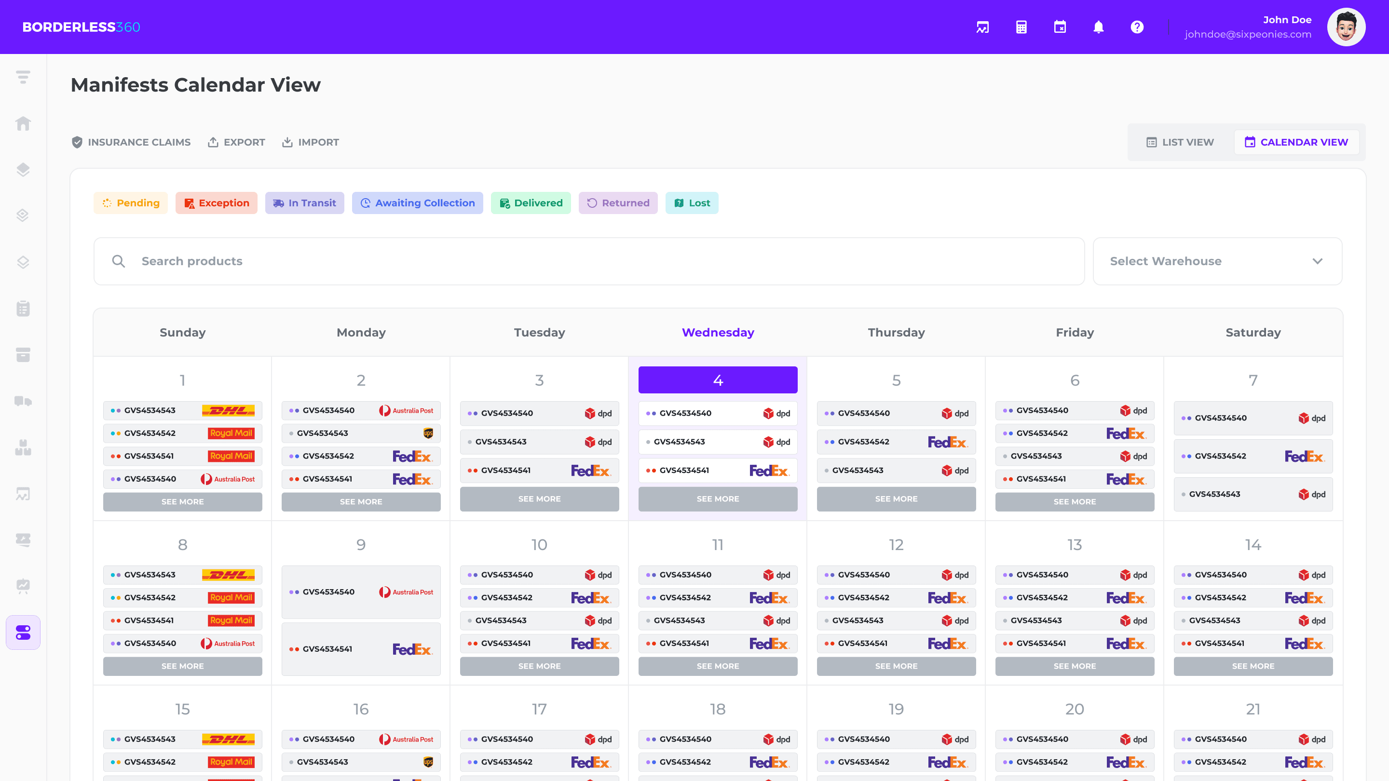Open FedEx manifest GVS4534541 on day 3
Screen dimensions: 1389x781
539,471
